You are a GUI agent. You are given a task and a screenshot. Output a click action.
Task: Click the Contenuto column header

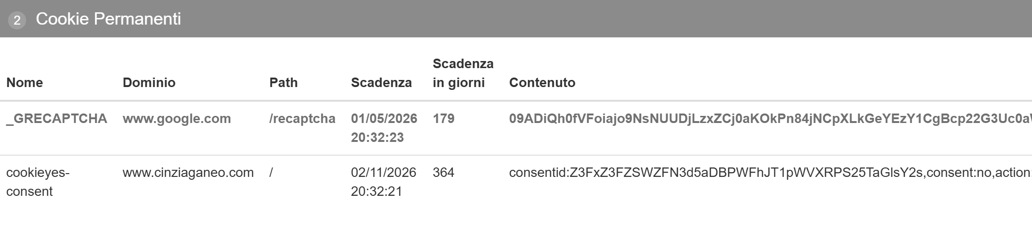pyautogui.click(x=542, y=83)
